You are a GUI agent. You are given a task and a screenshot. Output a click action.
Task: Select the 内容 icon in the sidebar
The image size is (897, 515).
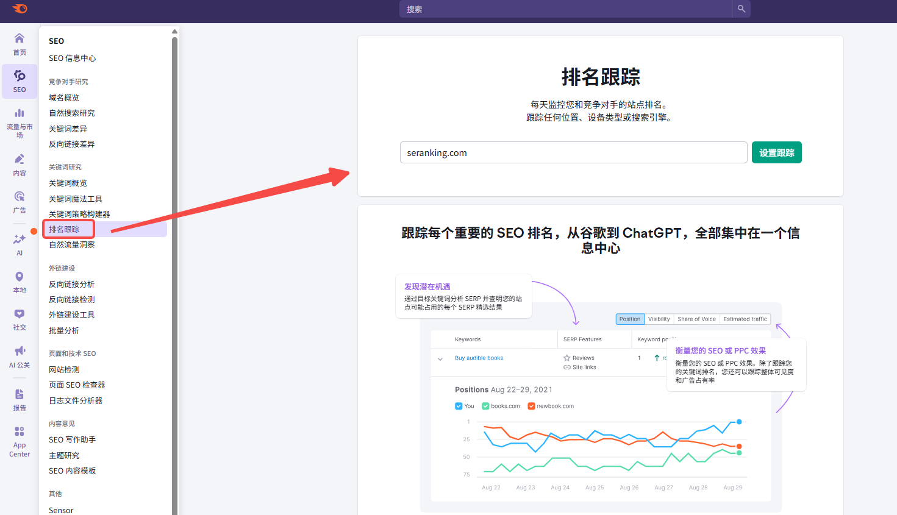19,165
